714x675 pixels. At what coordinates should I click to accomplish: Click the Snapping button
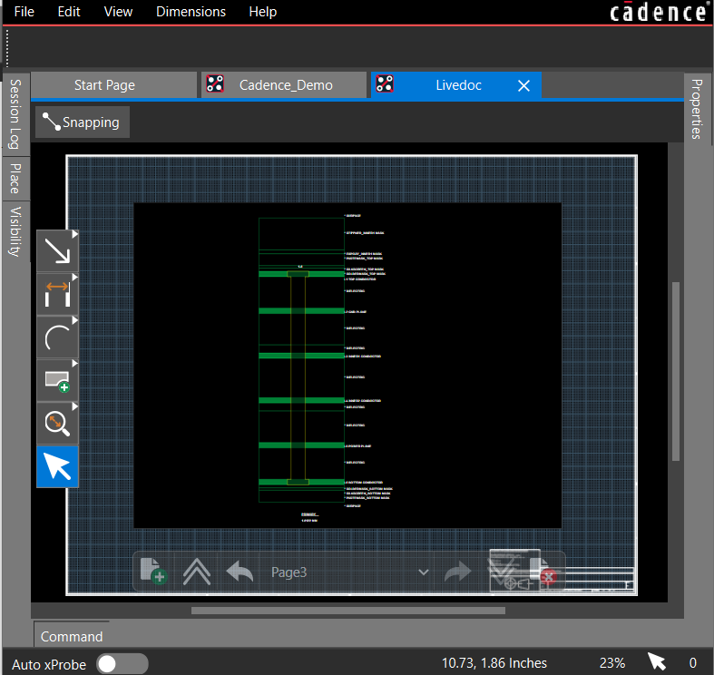(83, 122)
